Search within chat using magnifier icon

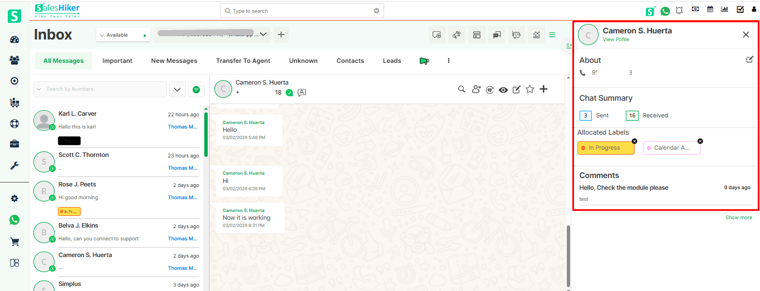462,89
